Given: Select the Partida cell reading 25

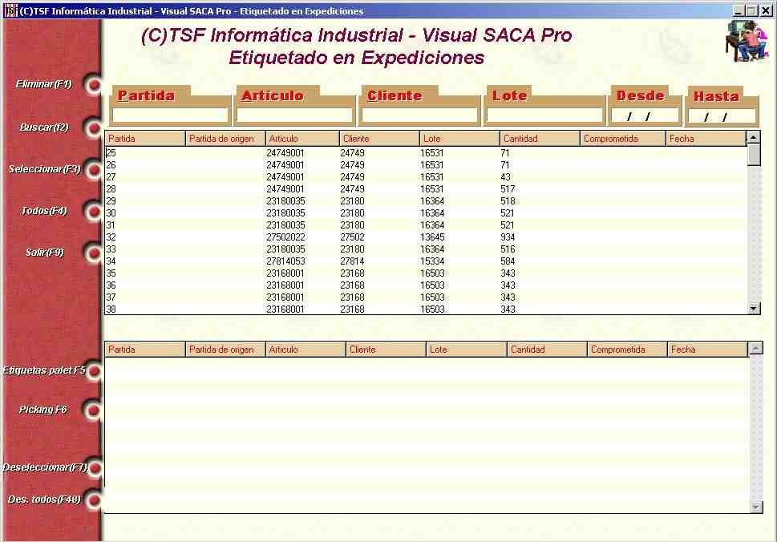Looking at the screenshot, I should (x=111, y=153).
